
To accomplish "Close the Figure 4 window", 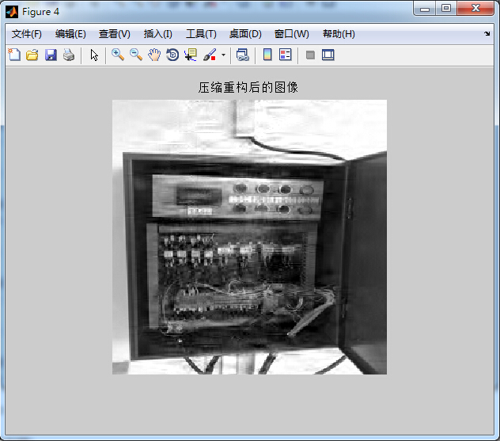I will click(x=475, y=9).
